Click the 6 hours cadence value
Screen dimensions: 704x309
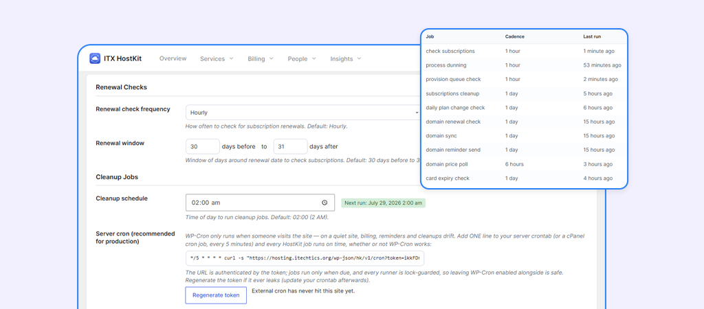[x=514, y=164]
